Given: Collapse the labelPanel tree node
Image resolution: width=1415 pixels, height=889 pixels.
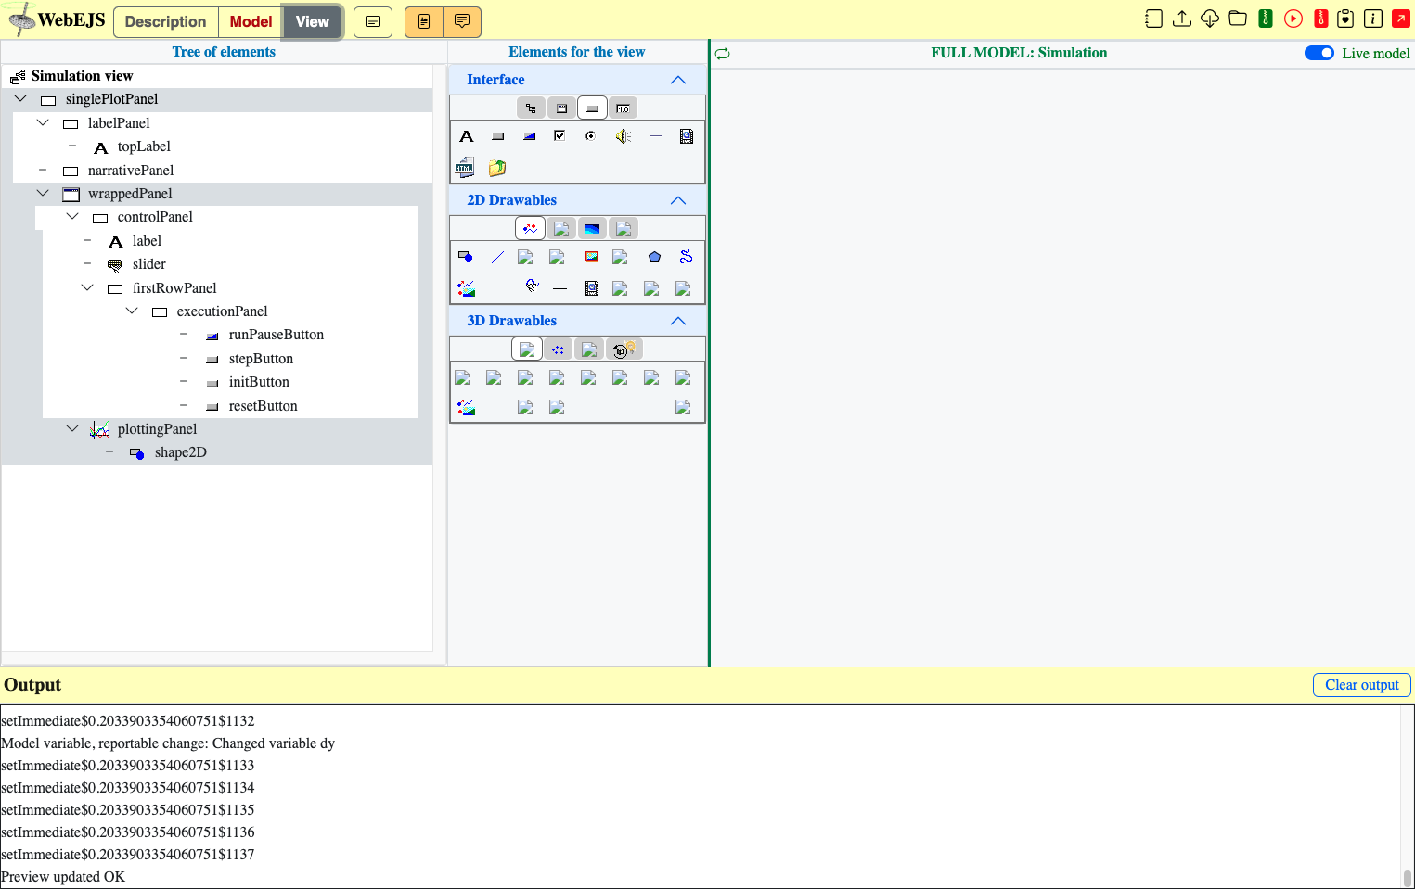Looking at the screenshot, I should click(43, 122).
